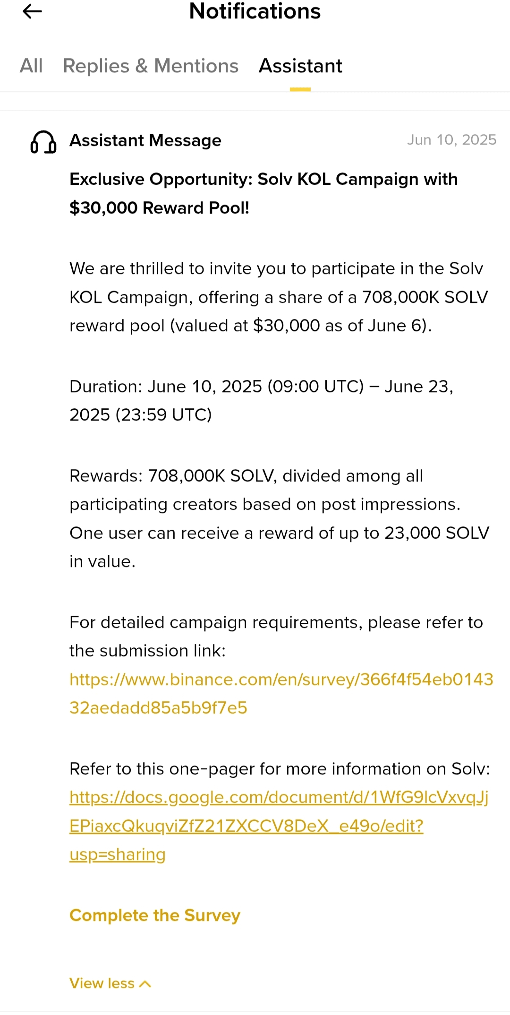The image size is (510, 1015).
Task: Click the Duration paragraph text
Action: pos(261,400)
